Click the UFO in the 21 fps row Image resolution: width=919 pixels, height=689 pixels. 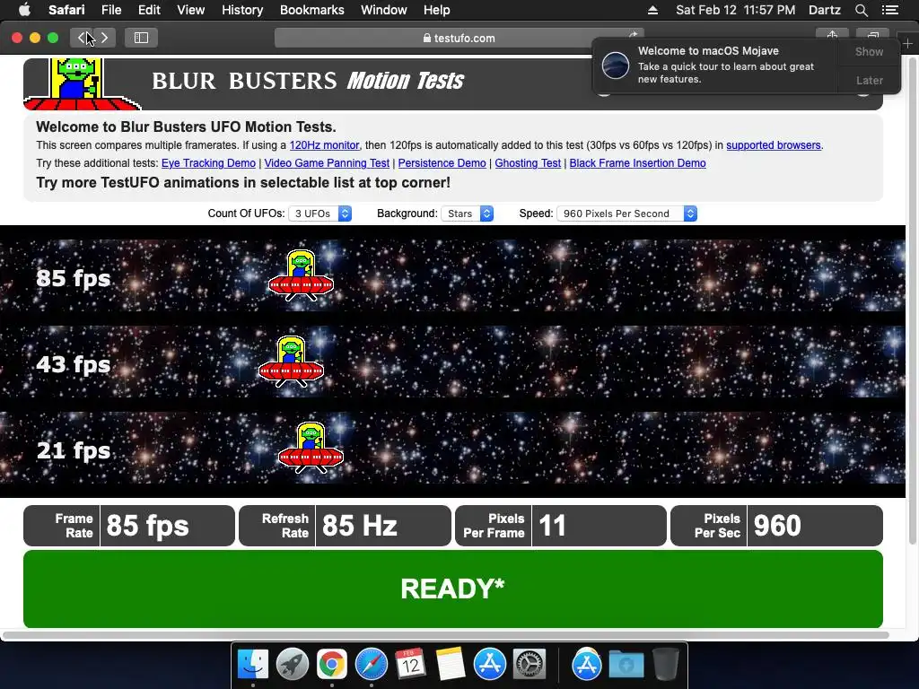(x=311, y=448)
